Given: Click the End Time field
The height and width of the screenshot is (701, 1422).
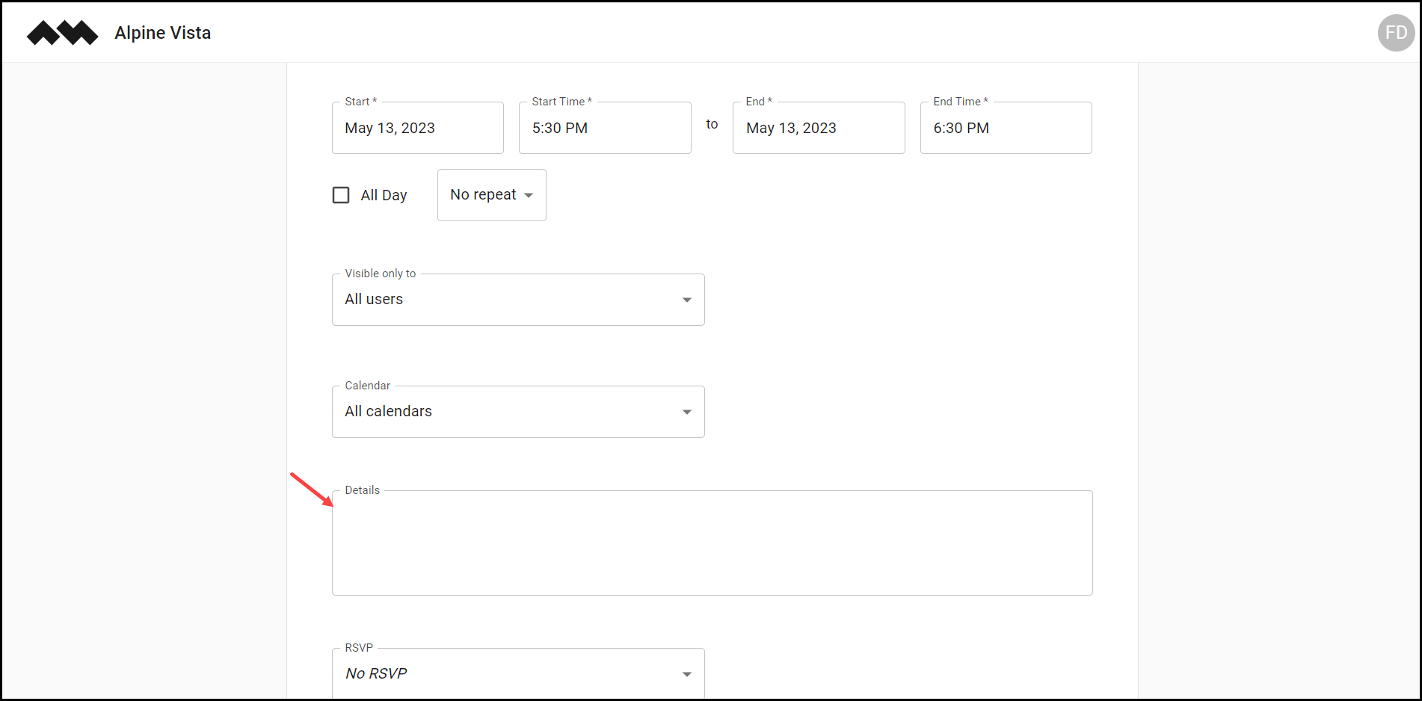Looking at the screenshot, I should coord(1006,128).
